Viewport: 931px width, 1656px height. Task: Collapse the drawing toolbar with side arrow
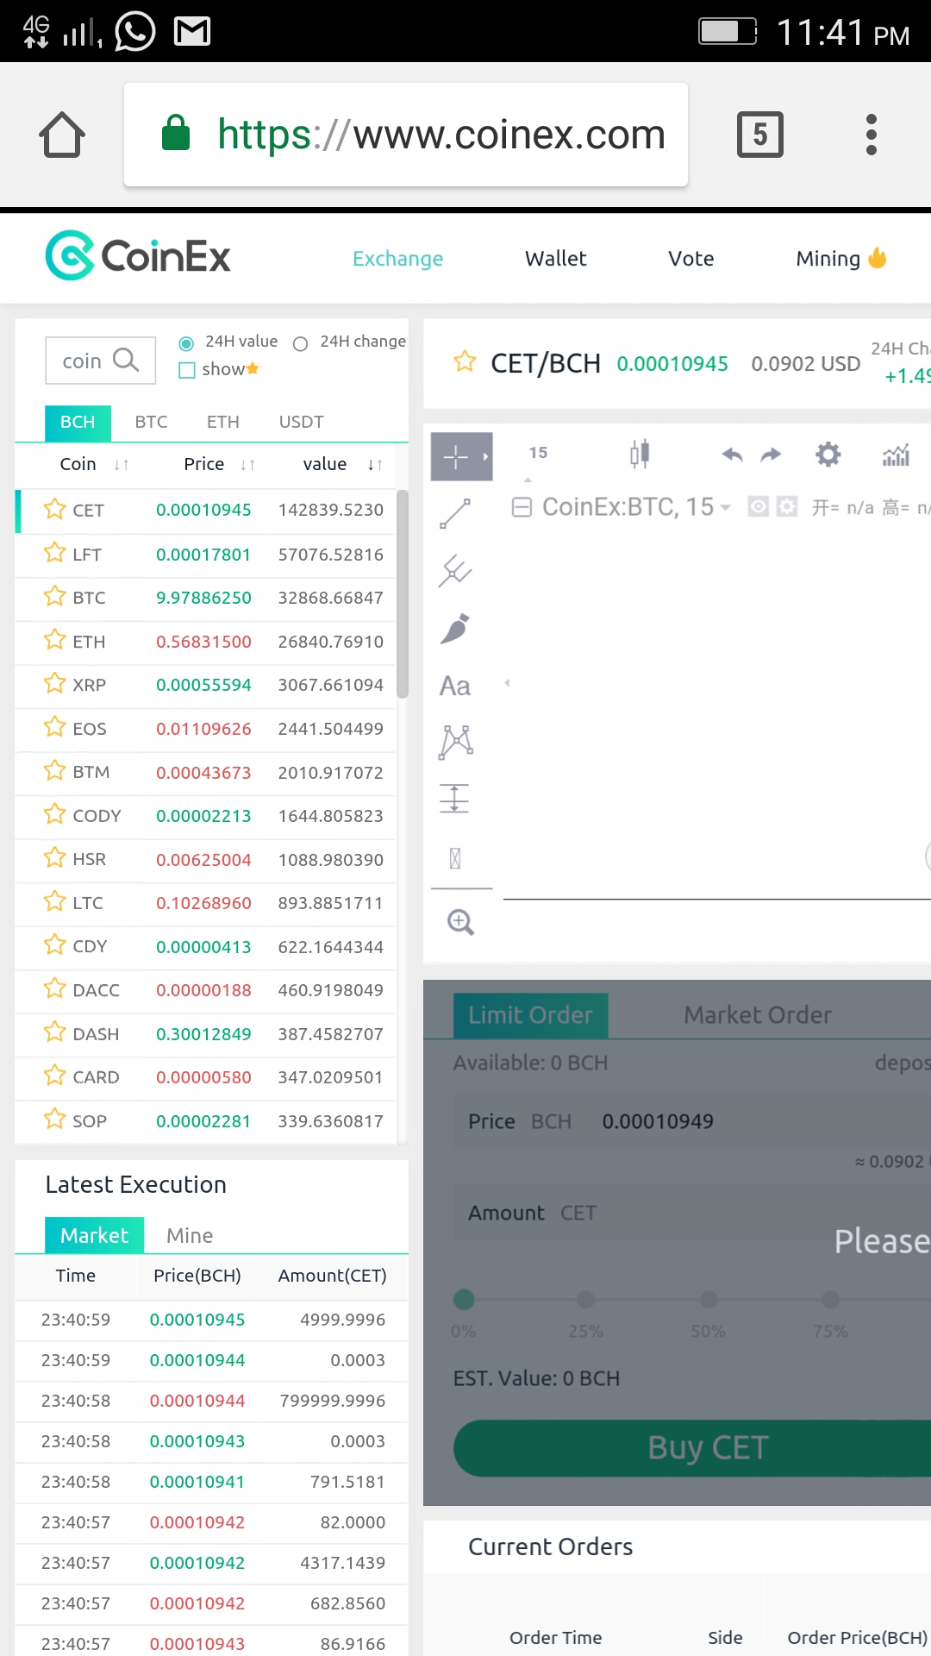(x=507, y=683)
